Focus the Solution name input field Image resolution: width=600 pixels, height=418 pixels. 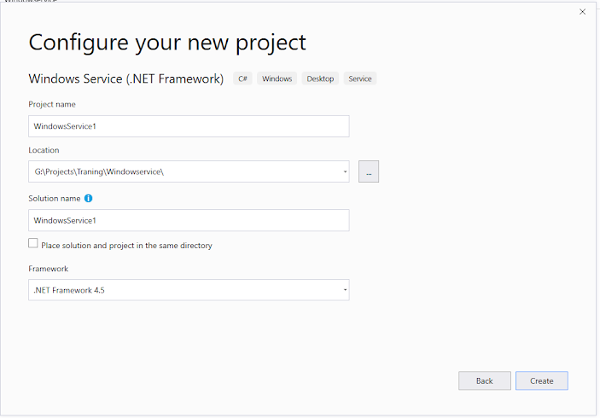(x=189, y=220)
